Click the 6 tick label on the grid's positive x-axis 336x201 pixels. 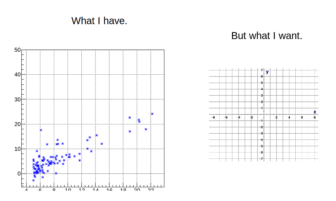[302, 117]
